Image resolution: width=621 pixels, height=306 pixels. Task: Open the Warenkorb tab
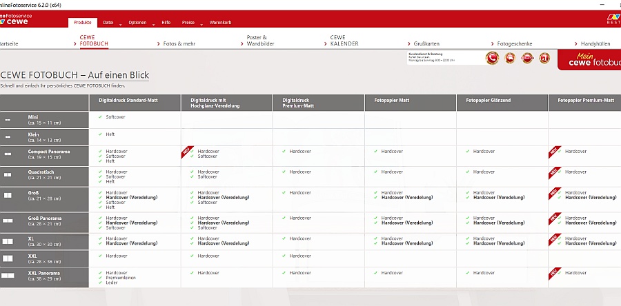click(220, 23)
